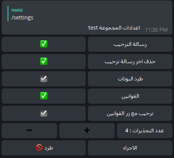Open the القوانين label button

[x=130, y=96]
